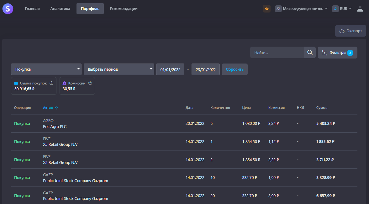
Task: Click the commission 2,22 ₽
Action: (273, 160)
